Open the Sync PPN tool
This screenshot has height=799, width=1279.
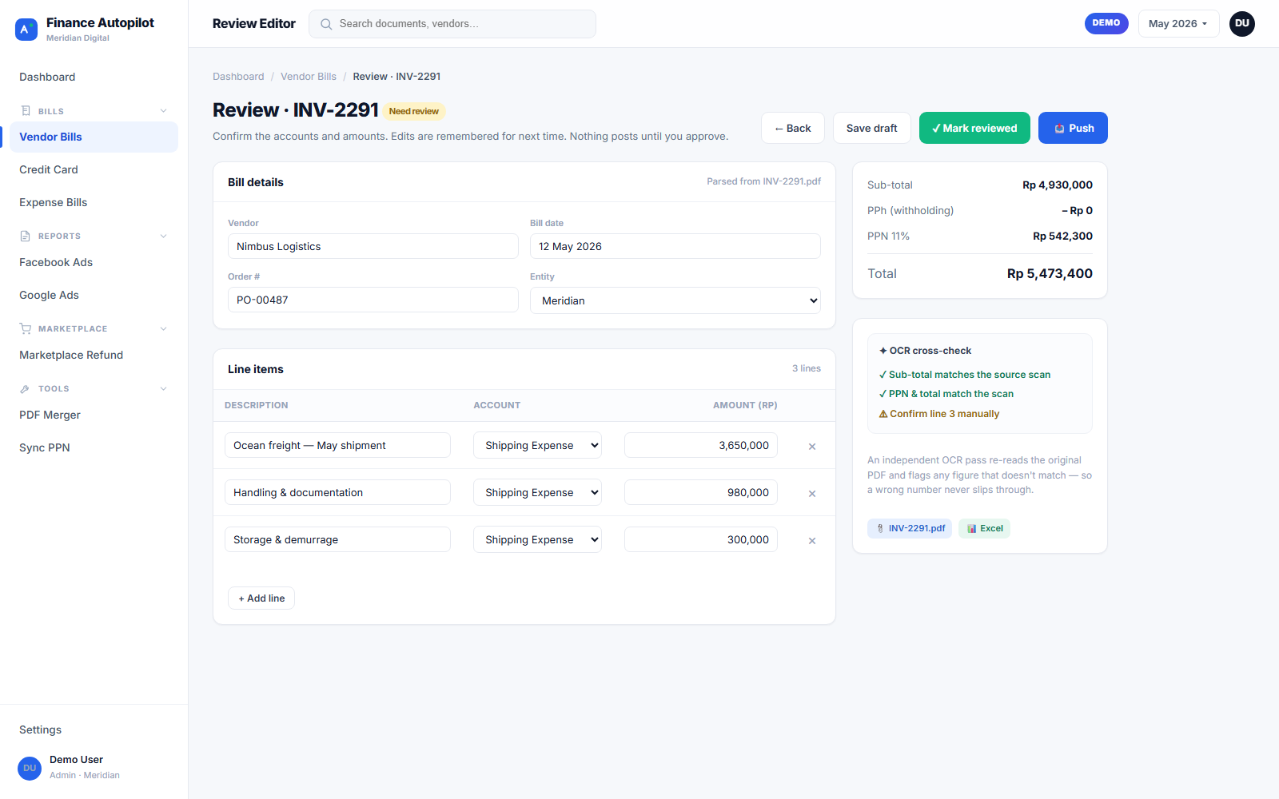[x=94, y=447]
